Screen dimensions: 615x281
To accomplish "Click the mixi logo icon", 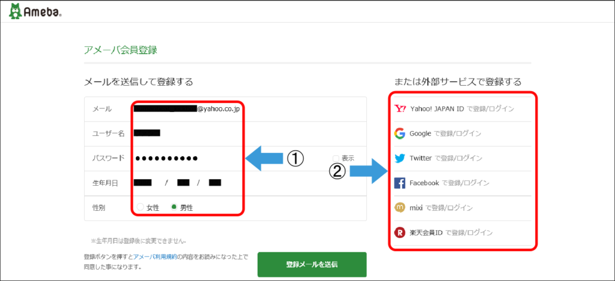I will pyautogui.click(x=400, y=207).
